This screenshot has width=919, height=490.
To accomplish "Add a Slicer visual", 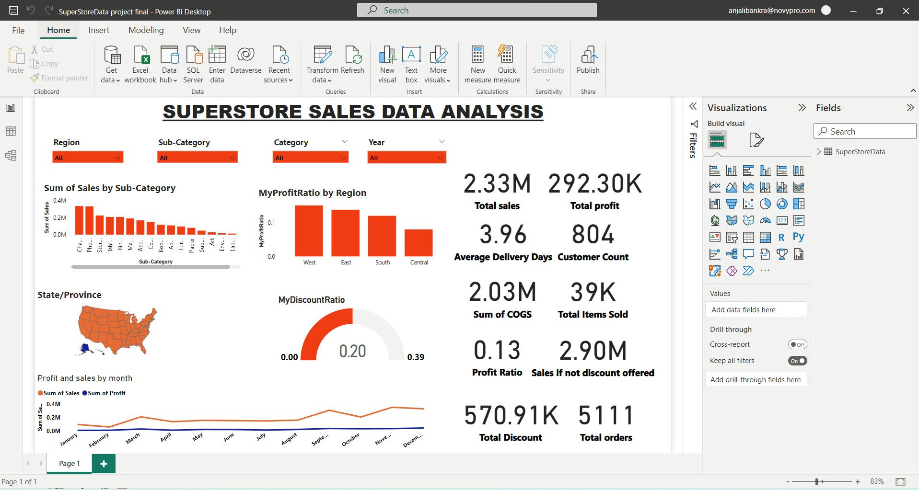I will 732,237.
